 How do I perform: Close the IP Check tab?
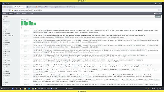34,7
